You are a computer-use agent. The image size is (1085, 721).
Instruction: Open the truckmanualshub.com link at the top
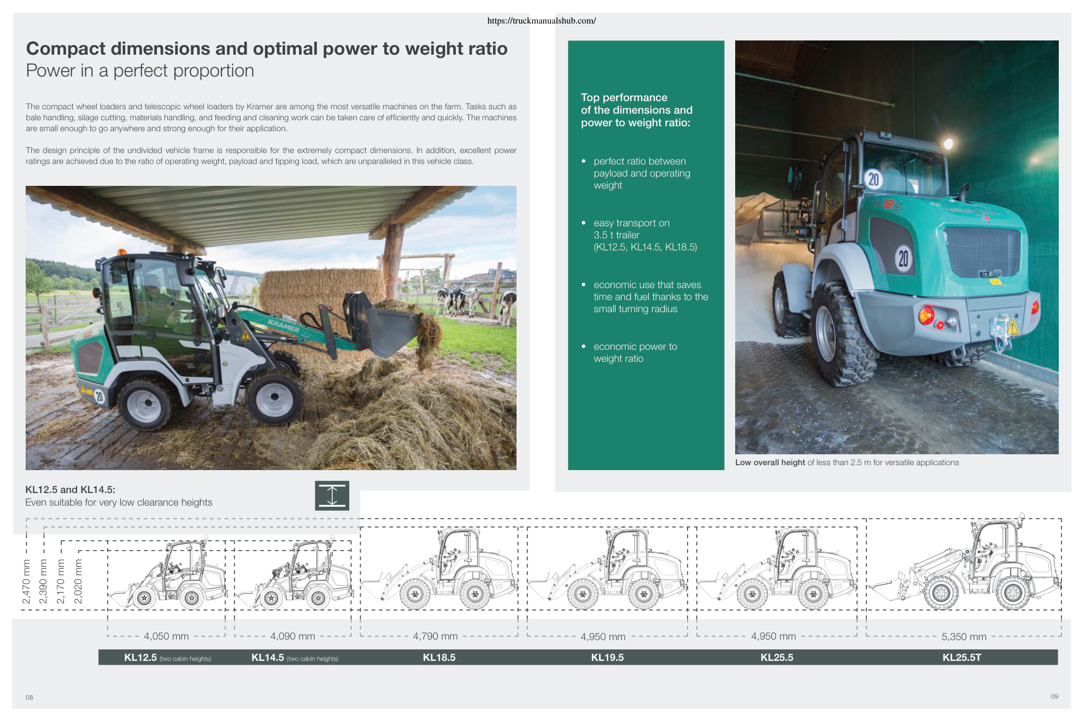coord(541,21)
